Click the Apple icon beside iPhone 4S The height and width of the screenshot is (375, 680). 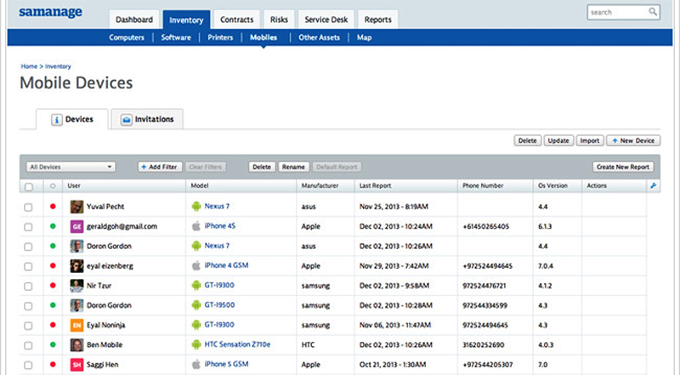click(195, 226)
